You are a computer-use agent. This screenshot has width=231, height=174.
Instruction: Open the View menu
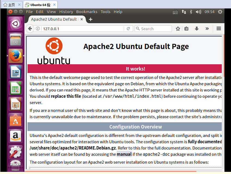[51, 12]
